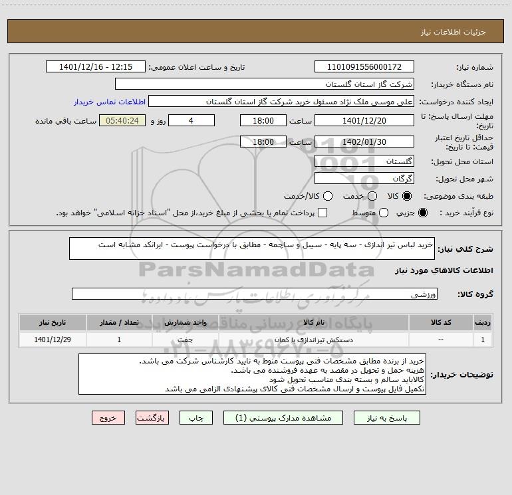
Task: Click the بازگشت back button
Action: pos(152,418)
